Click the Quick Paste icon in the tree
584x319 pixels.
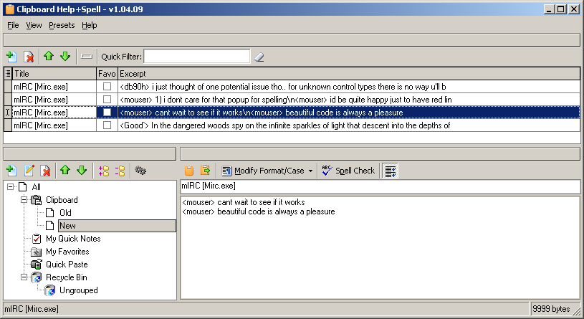click(36, 265)
